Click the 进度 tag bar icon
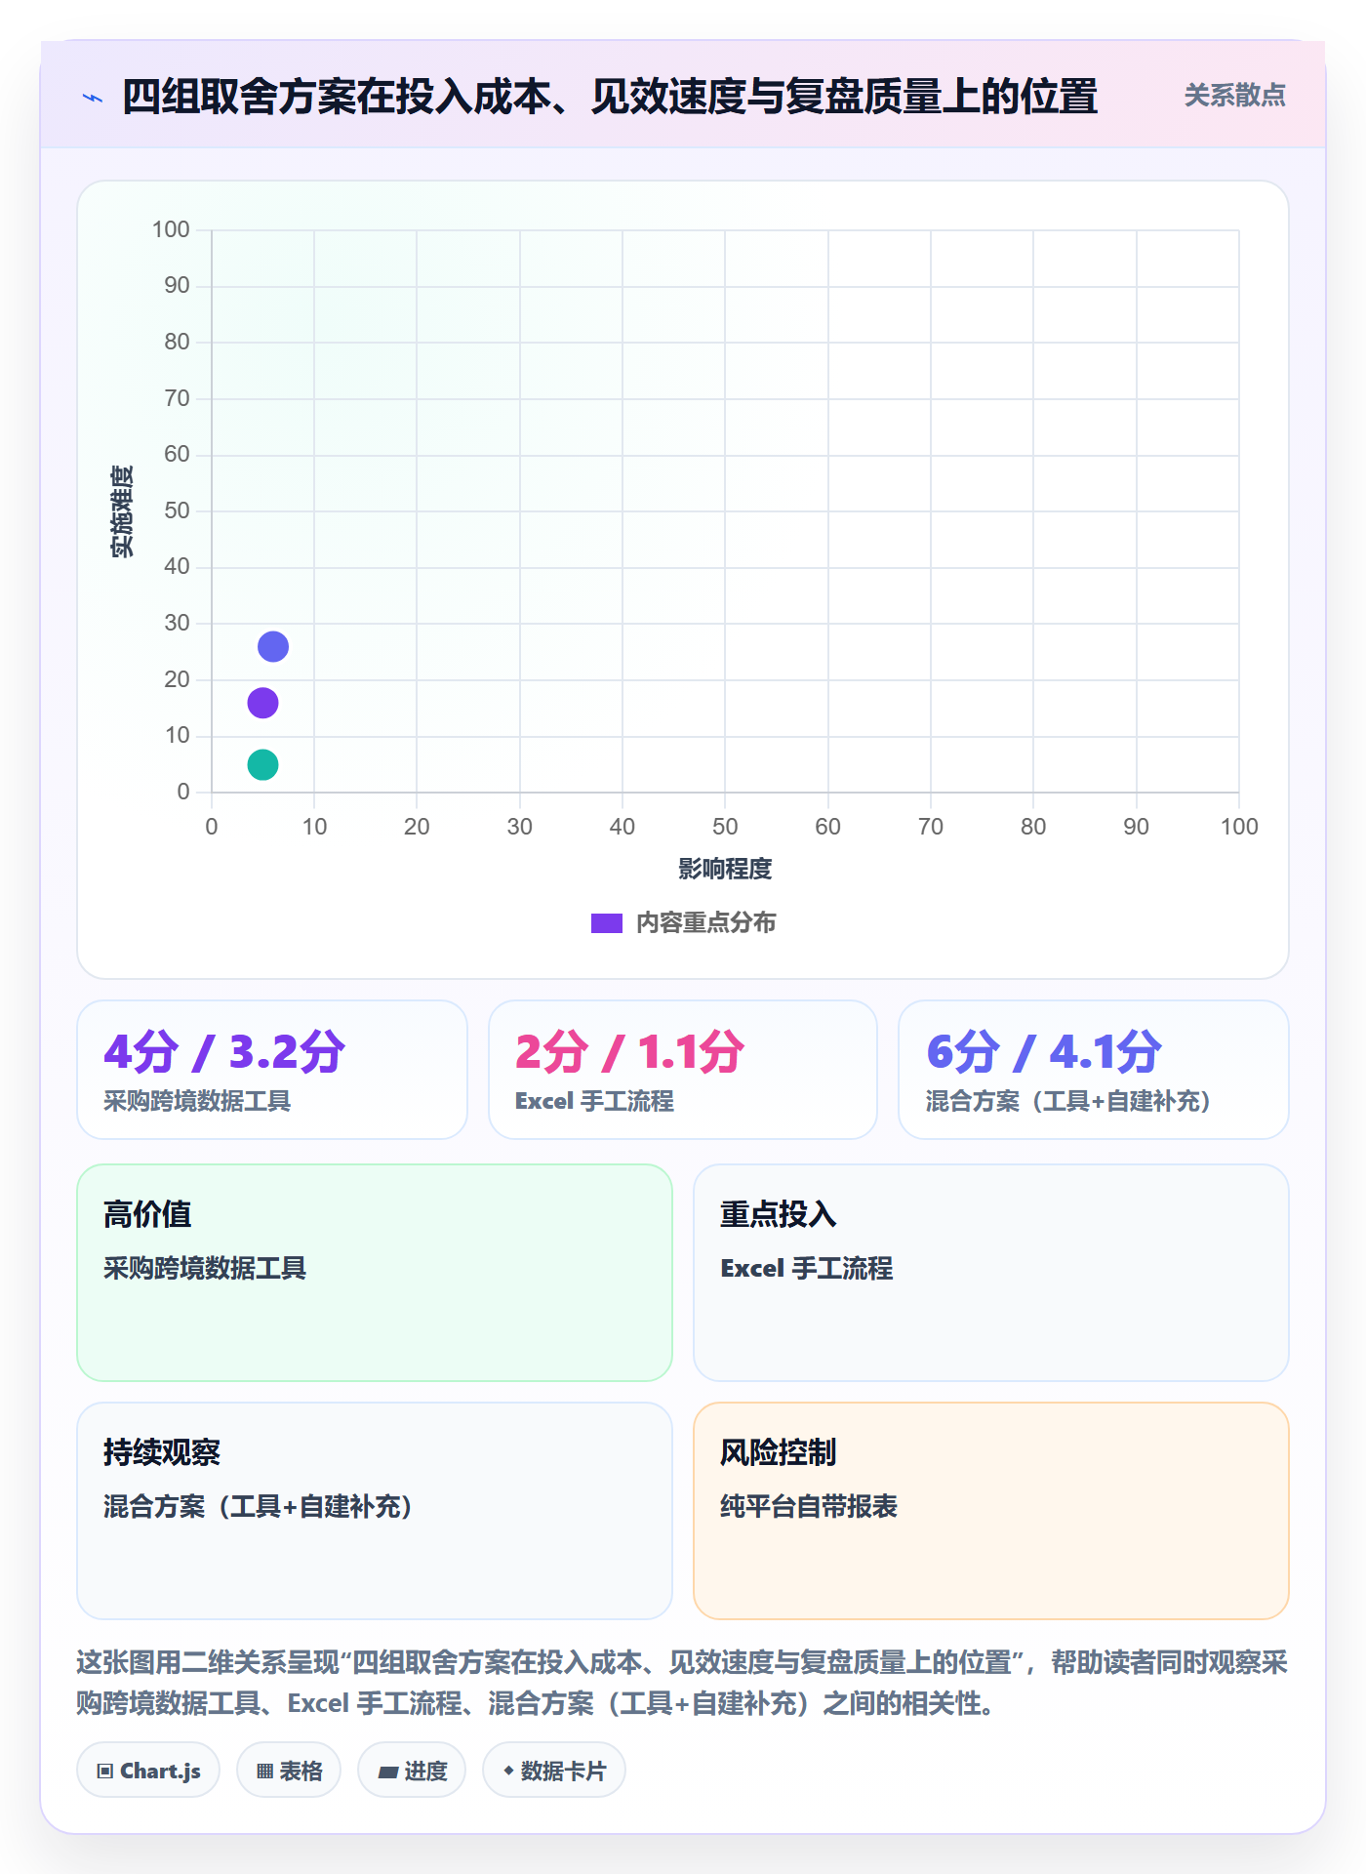Image resolution: width=1366 pixels, height=1874 pixels. pyautogui.click(x=387, y=1772)
